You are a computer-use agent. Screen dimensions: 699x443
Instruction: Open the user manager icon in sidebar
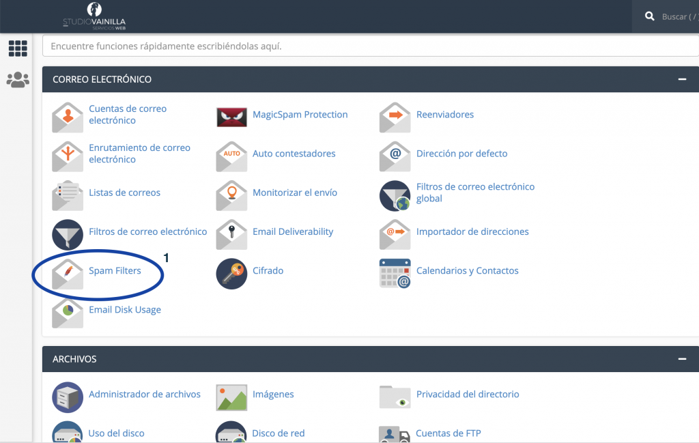18,80
